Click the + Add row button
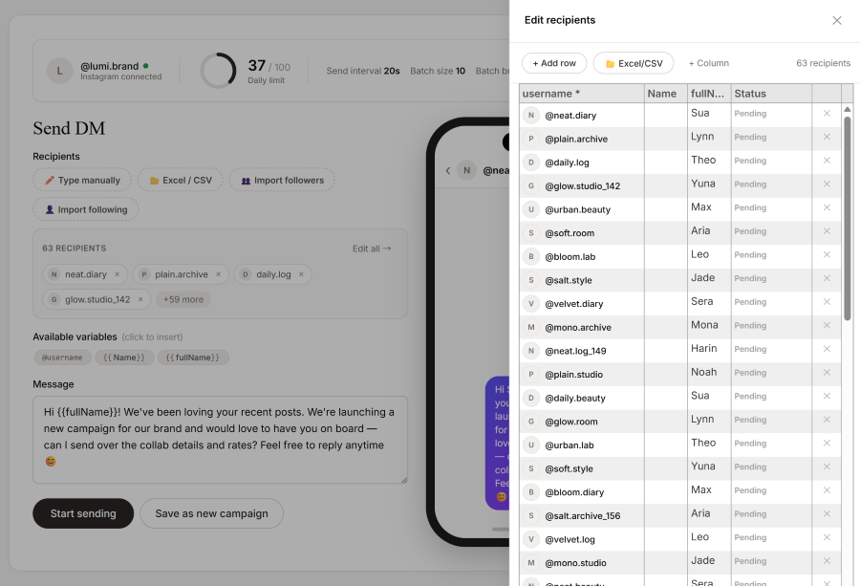 [554, 63]
